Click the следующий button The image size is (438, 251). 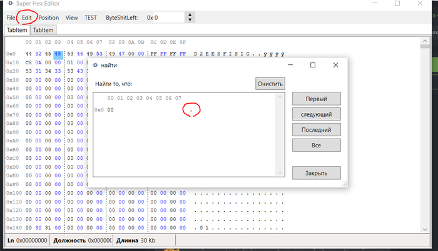click(316, 114)
